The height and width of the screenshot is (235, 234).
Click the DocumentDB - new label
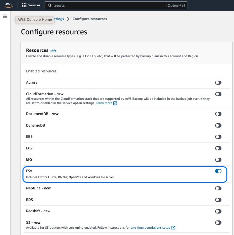tap(42, 114)
